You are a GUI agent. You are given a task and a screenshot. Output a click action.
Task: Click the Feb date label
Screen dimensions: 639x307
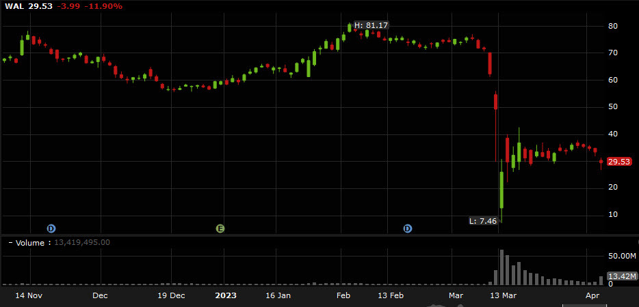coord(343,295)
